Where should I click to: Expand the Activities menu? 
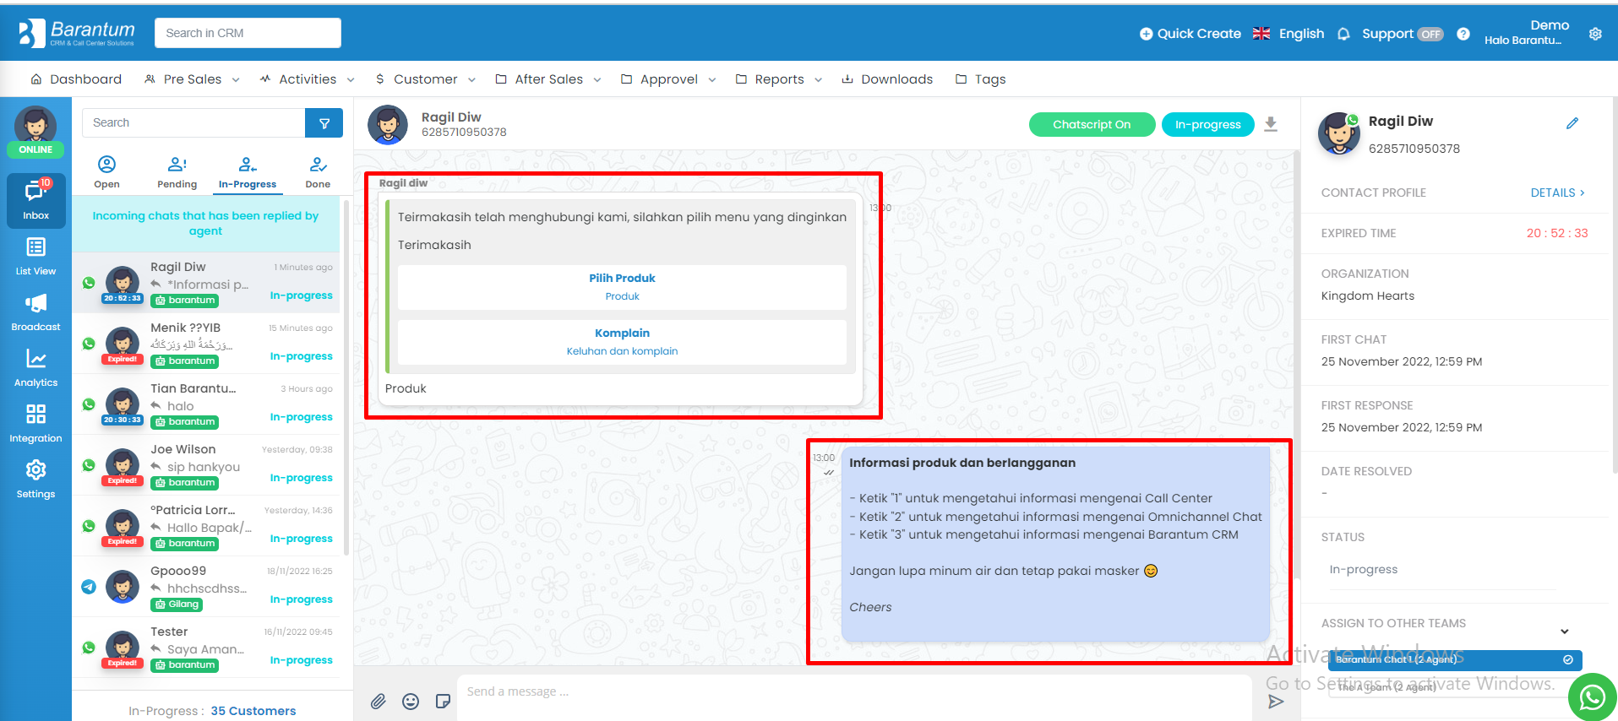pyautogui.click(x=307, y=79)
